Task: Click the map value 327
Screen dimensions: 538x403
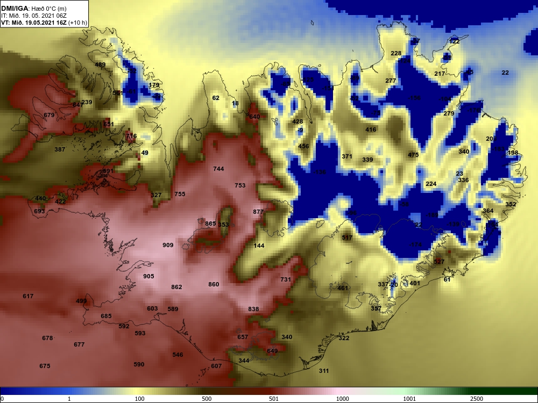Action: click(x=156, y=195)
